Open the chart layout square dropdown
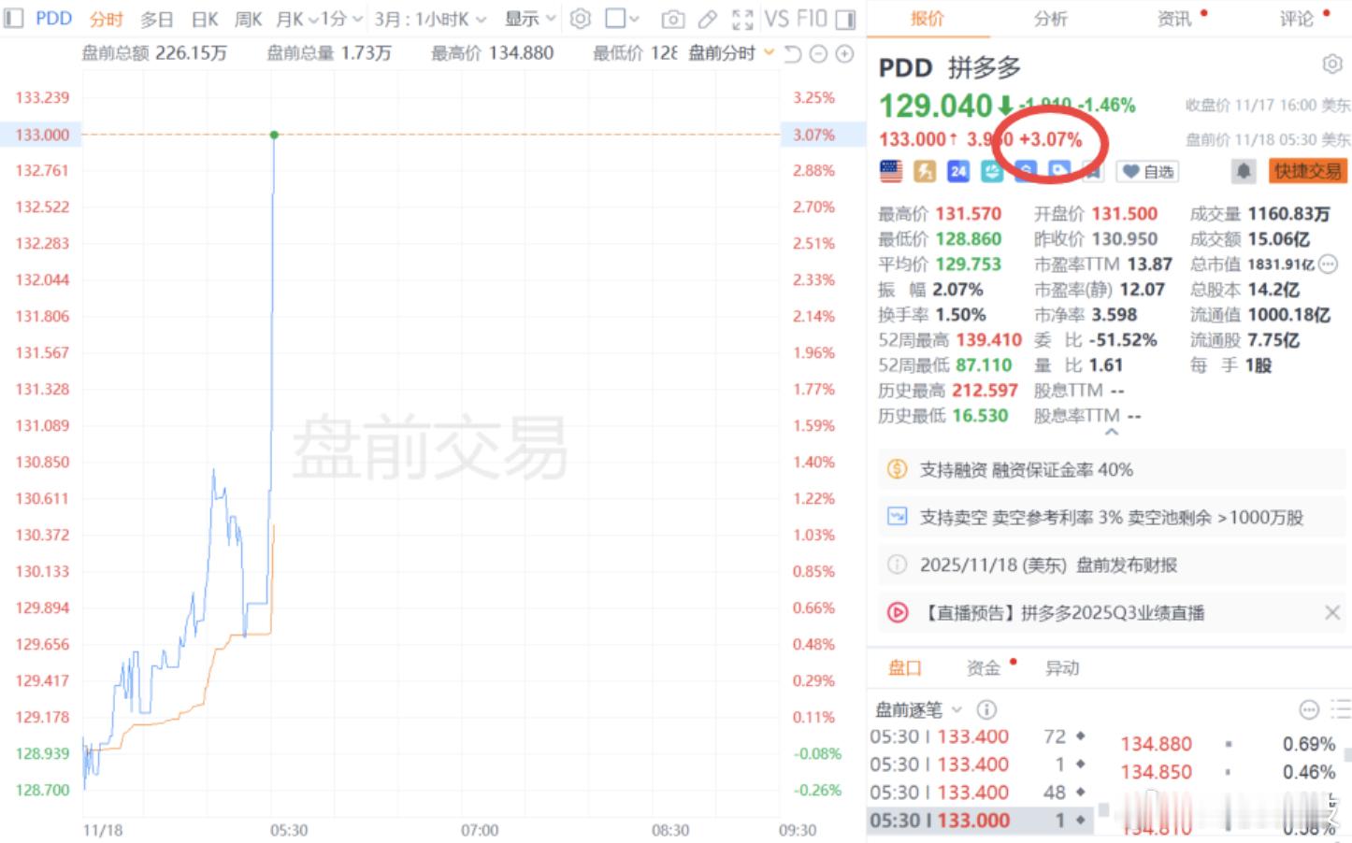This screenshot has width=1352, height=843. (x=623, y=19)
